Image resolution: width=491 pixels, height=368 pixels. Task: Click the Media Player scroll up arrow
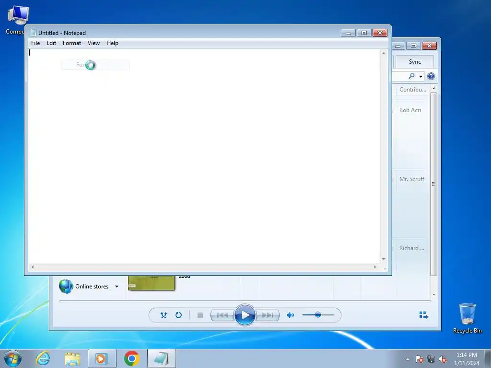tap(433, 88)
